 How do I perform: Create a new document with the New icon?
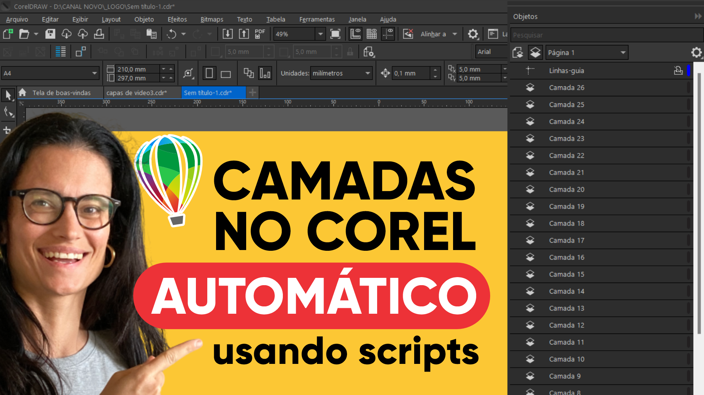pyautogui.click(x=8, y=34)
